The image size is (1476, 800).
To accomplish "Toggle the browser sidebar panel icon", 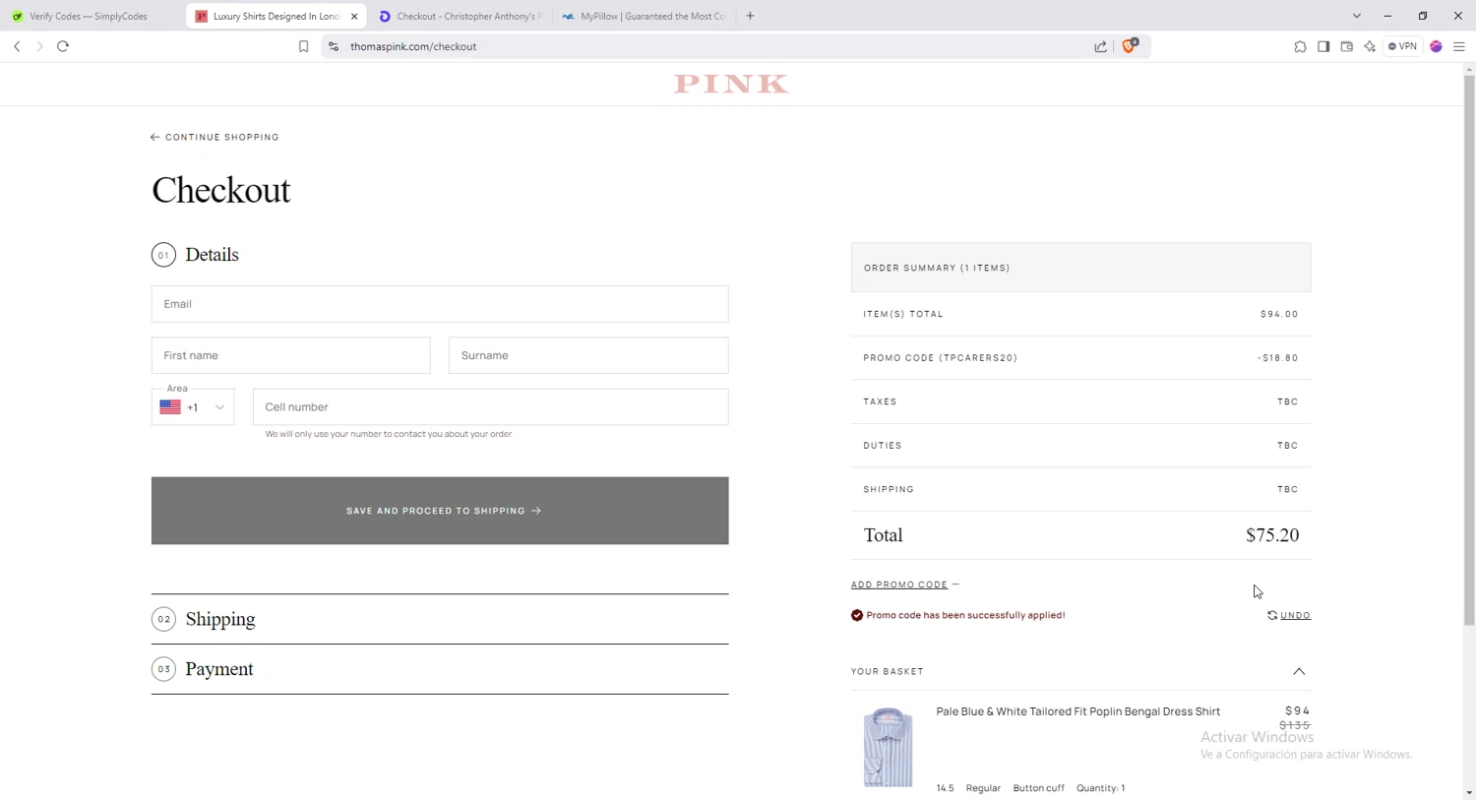I will (1323, 46).
